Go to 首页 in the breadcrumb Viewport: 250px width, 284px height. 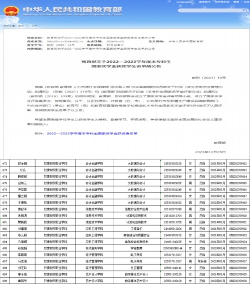[x=21, y=25]
